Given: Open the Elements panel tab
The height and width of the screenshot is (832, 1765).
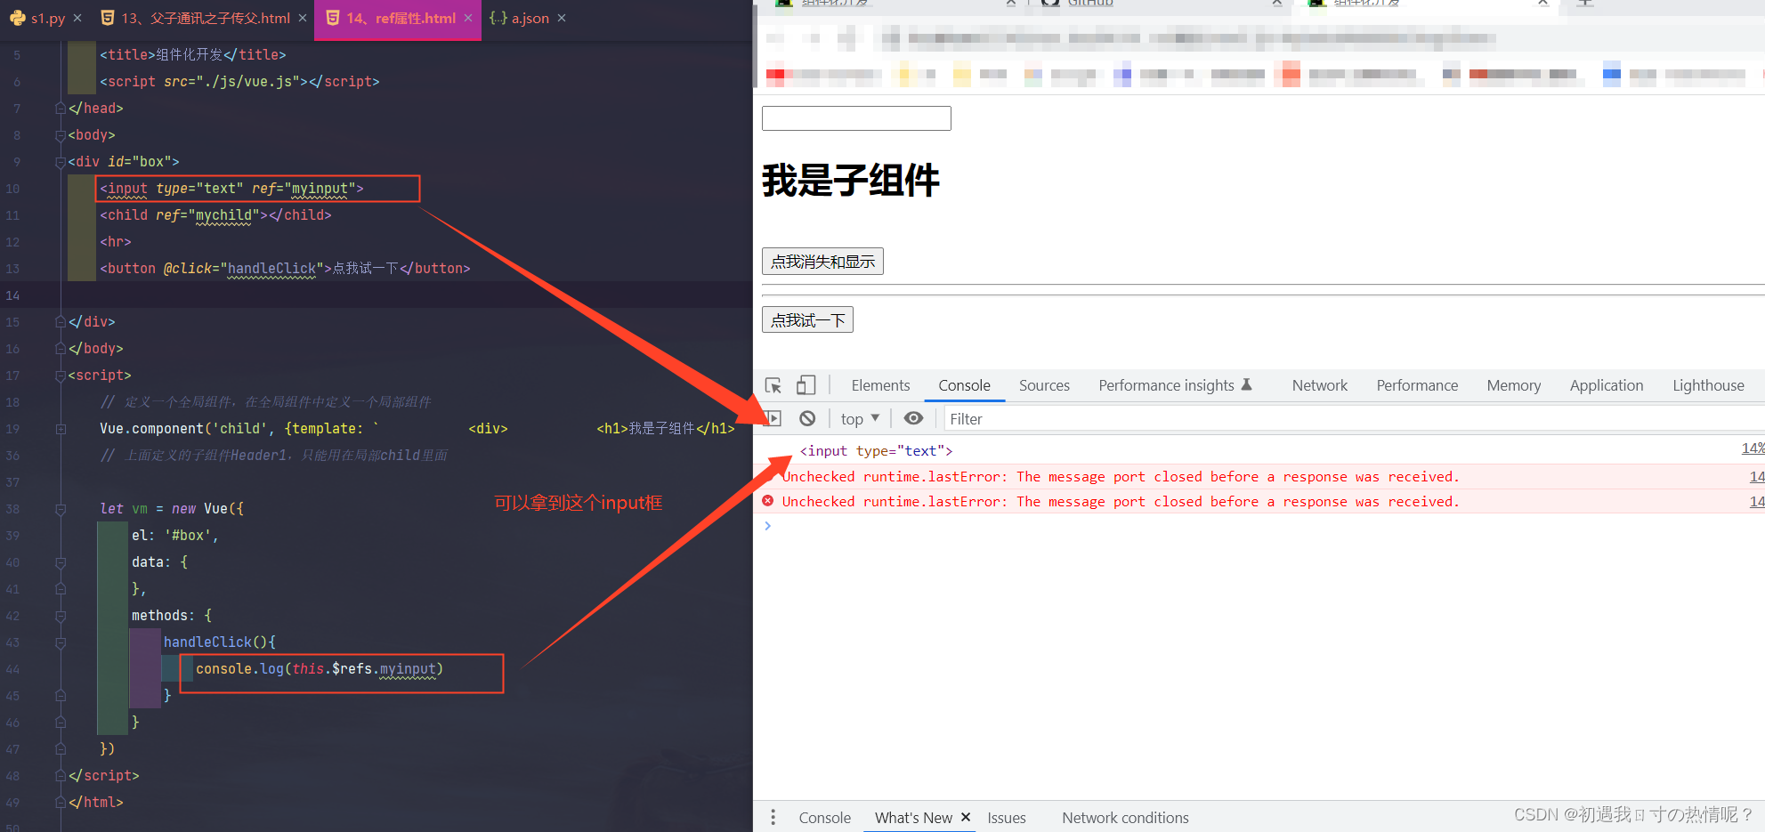Looking at the screenshot, I should point(880,385).
